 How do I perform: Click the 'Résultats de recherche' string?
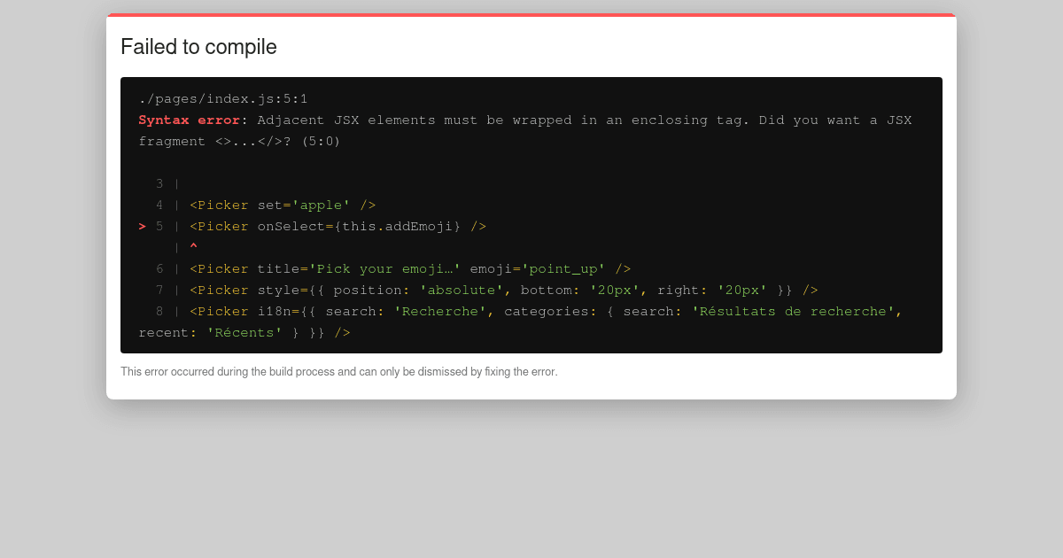(x=793, y=312)
